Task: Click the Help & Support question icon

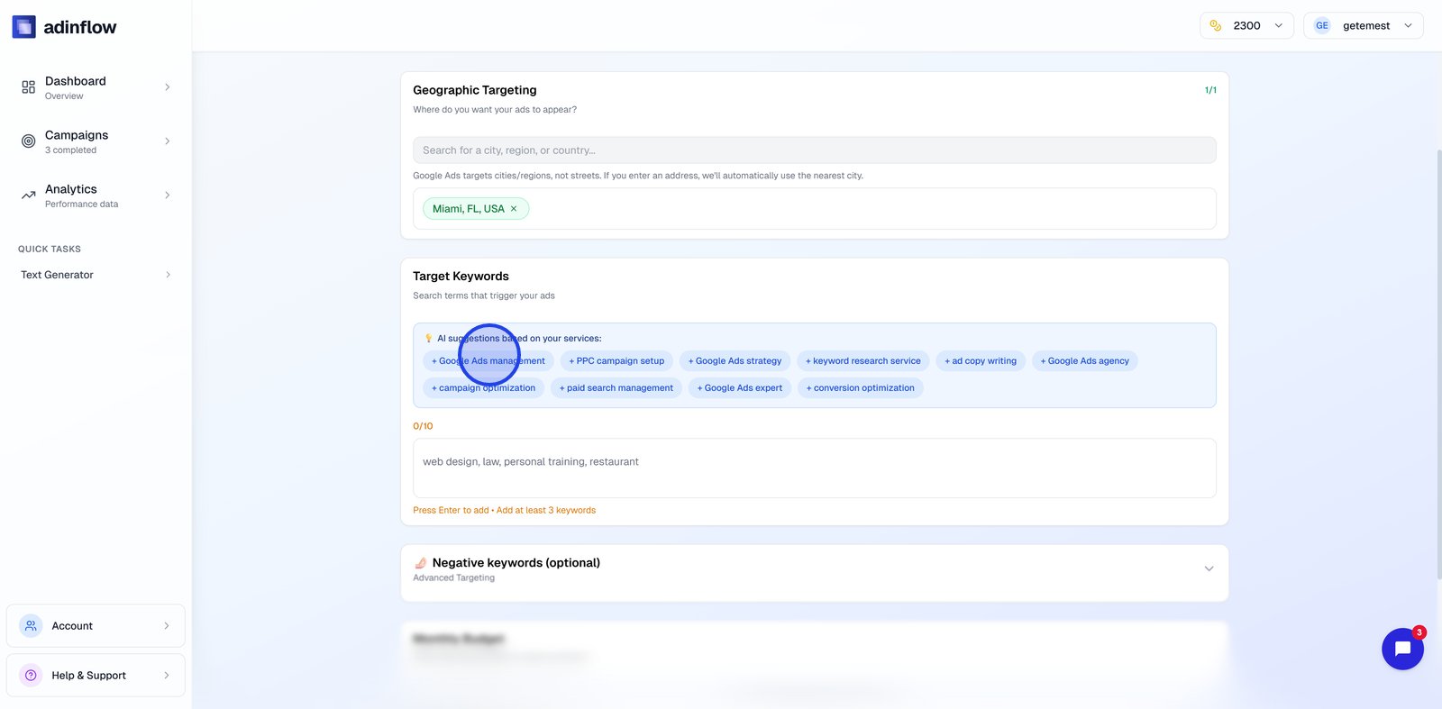Action: (31, 676)
